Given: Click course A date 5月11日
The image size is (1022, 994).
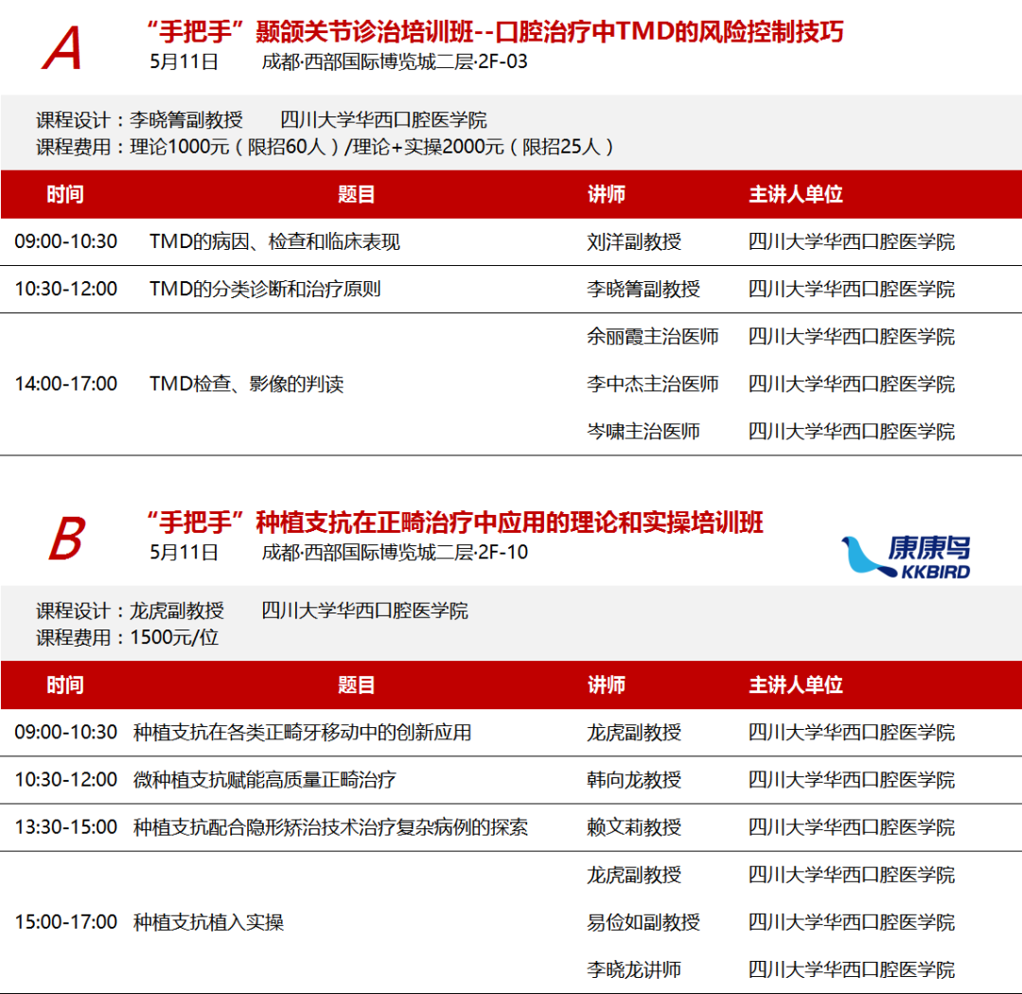Looking at the screenshot, I should coord(184,62).
